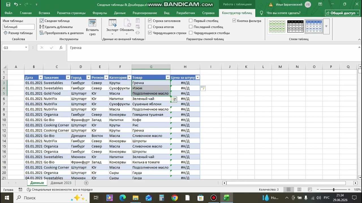Open the Экспорт table option
The image size is (362, 203).
112,27
